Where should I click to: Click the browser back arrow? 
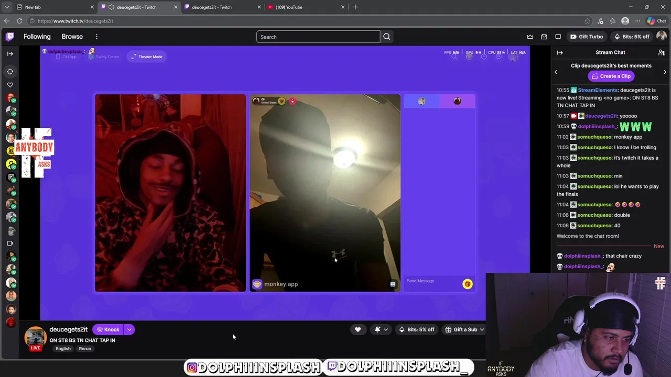pyautogui.click(x=6, y=21)
